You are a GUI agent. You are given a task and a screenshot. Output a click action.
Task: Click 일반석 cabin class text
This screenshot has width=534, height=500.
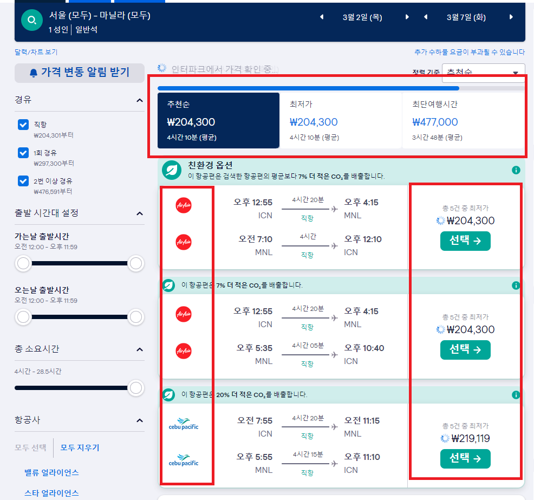click(86, 30)
